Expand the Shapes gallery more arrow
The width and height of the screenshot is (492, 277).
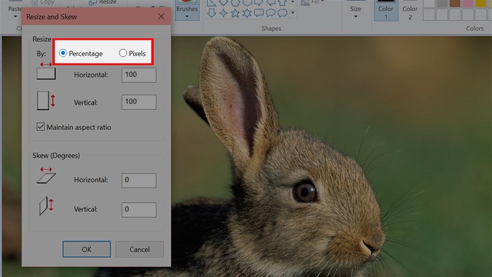click(x=293, y=12)
